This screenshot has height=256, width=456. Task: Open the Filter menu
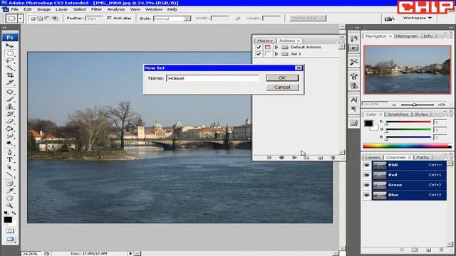point(97,9)
